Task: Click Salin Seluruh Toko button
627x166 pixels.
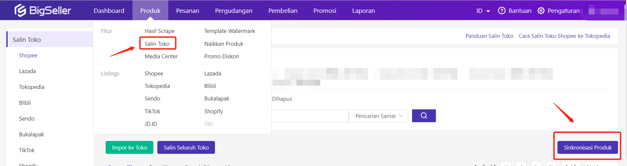Action: point(186,148)
